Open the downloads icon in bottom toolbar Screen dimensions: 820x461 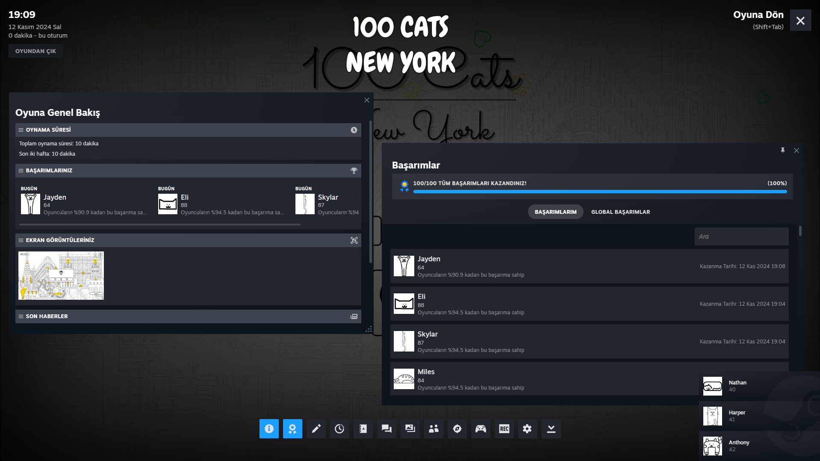click(x=551, y=428)
